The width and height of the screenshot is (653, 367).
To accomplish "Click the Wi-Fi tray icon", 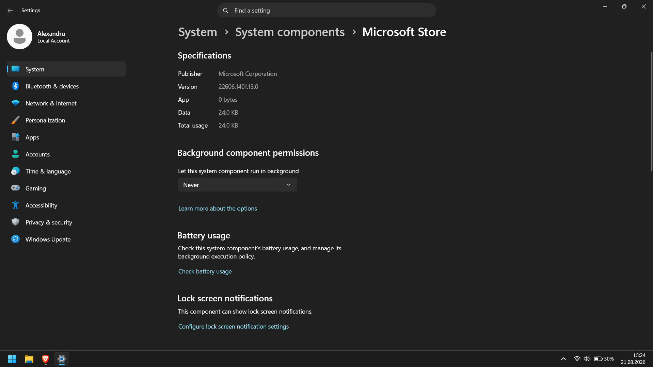I will click(577, 359).
